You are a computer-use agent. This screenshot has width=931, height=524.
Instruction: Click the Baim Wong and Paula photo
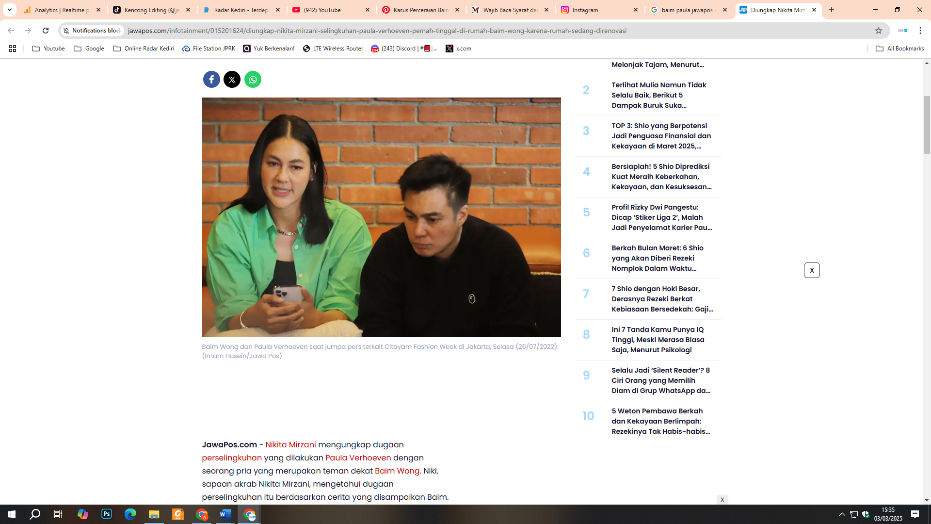pyautogui.click(x=381, y=217)
